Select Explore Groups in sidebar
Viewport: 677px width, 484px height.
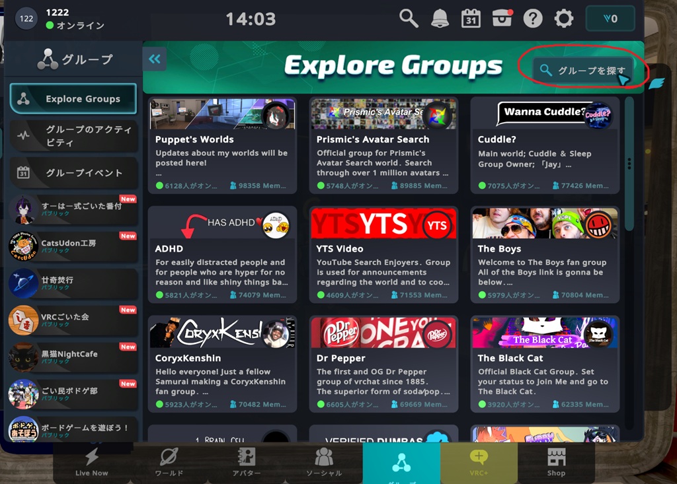73,99
